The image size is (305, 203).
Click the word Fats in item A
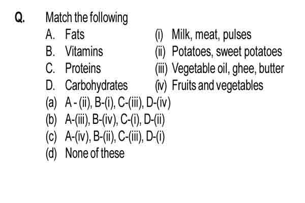tap(75, 35)
